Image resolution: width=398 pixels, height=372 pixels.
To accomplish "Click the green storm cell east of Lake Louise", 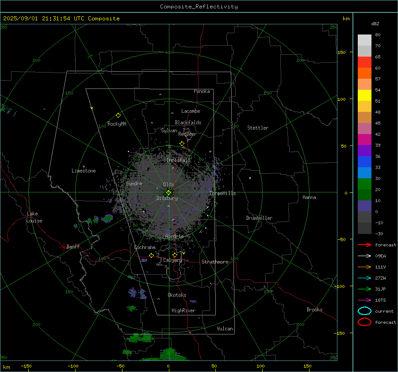I will 107,218.
